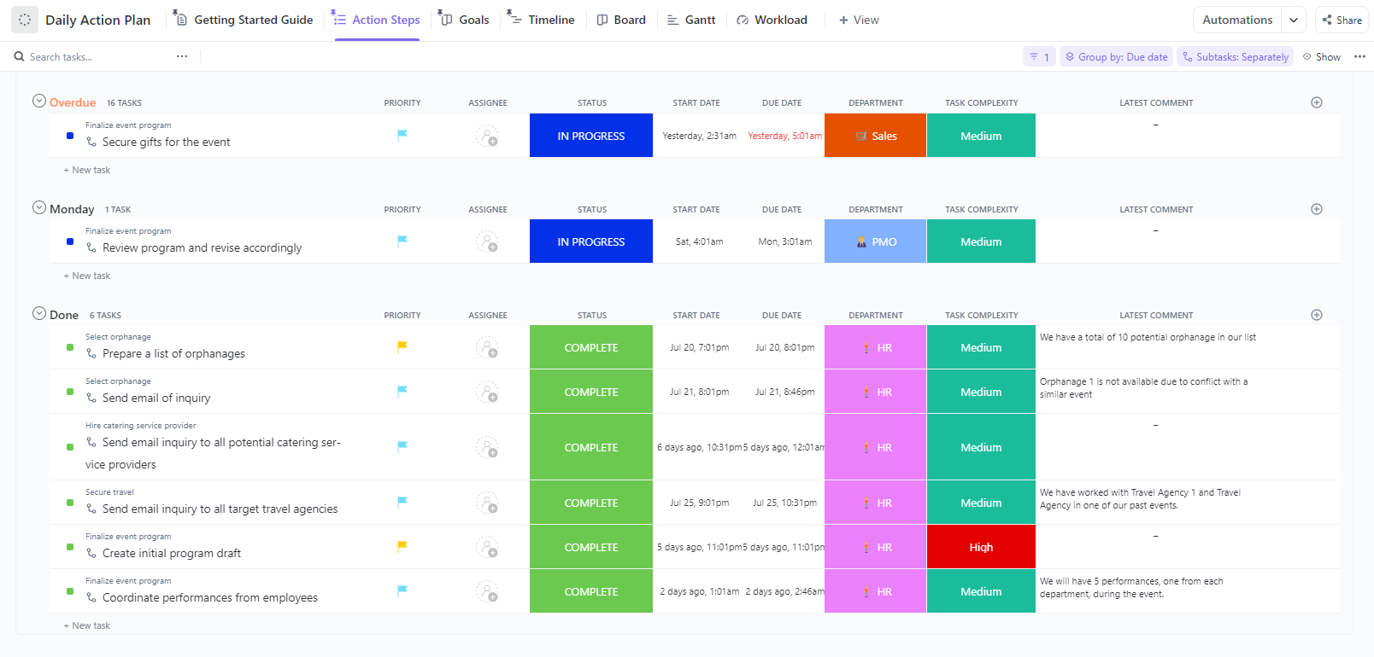Click the Daily Action Plan list icon
The height and width of the screenshot is (657, 1374).
point(25,20)
